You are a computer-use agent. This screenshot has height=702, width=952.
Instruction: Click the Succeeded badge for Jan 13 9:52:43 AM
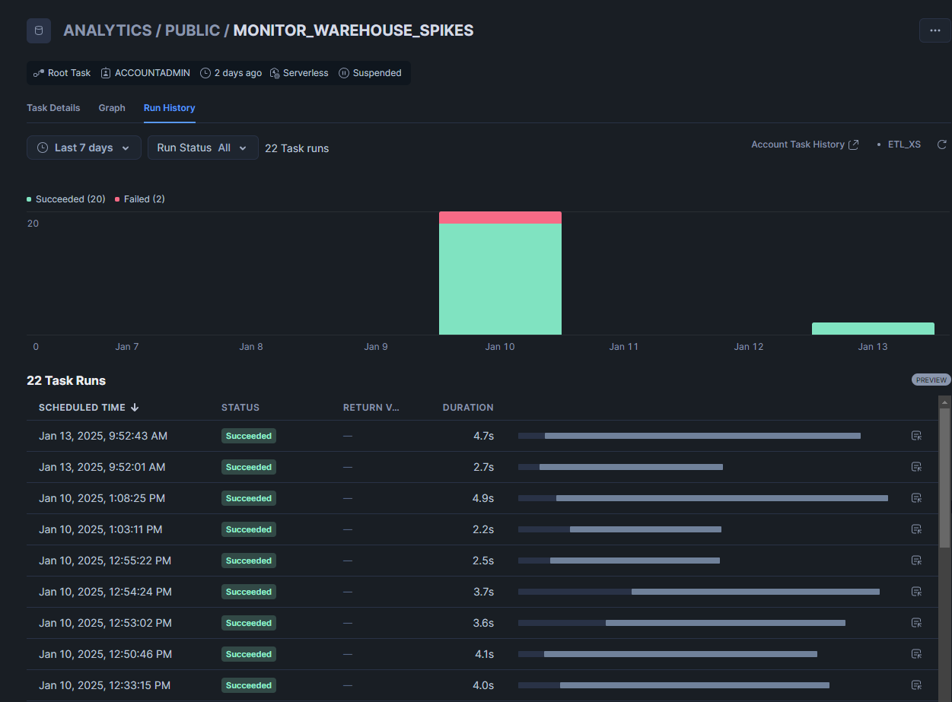(x=249, y=436)
